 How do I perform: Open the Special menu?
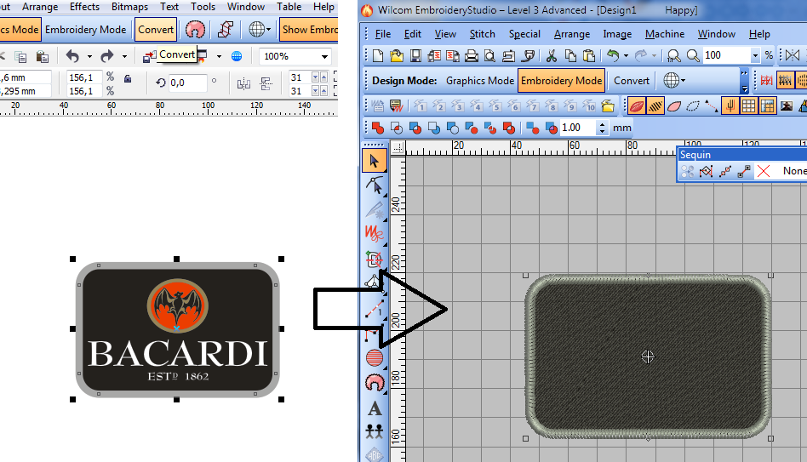(x=524, y=34)
